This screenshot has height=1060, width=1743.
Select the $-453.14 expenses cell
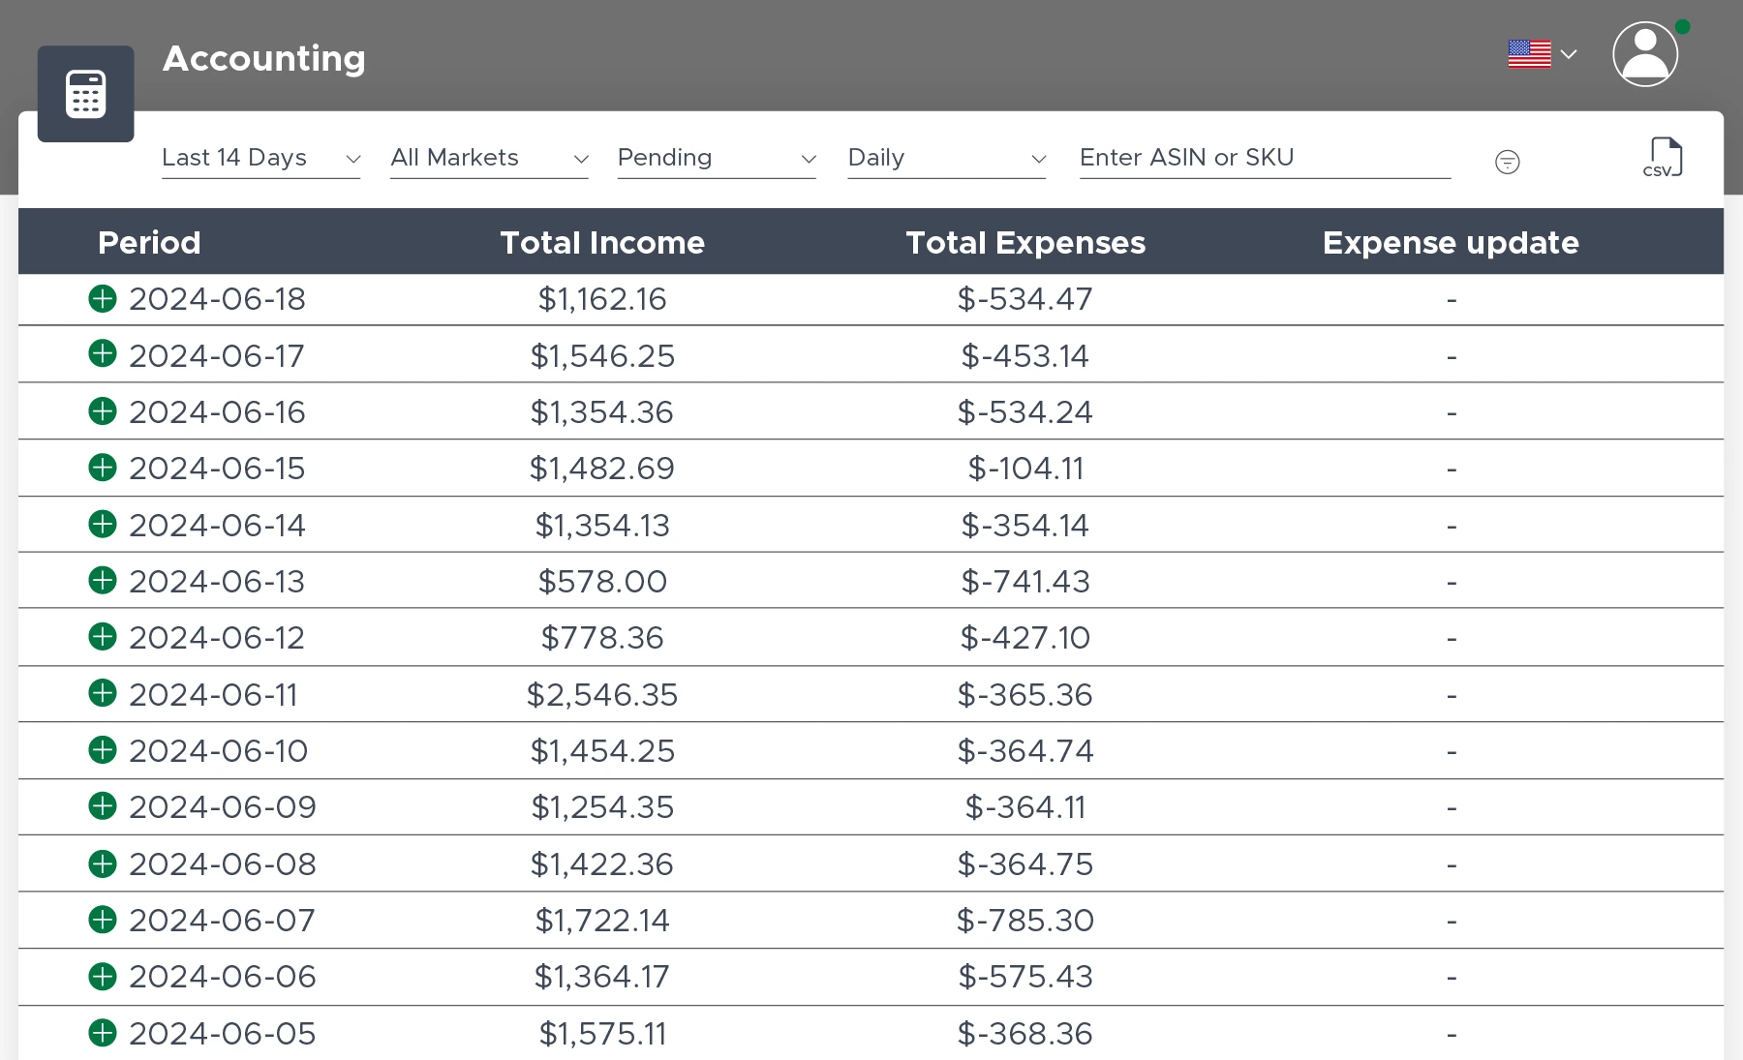click(x=1025, y=355)
